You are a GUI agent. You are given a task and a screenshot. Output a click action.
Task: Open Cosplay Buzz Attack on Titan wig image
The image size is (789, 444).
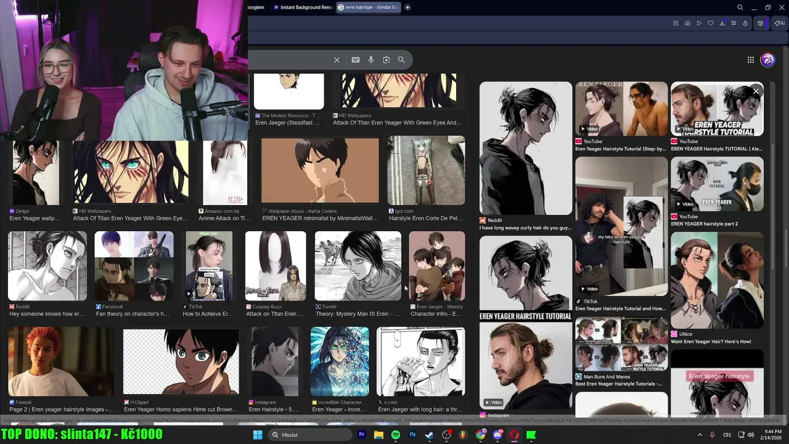click(x=276, y=266)
